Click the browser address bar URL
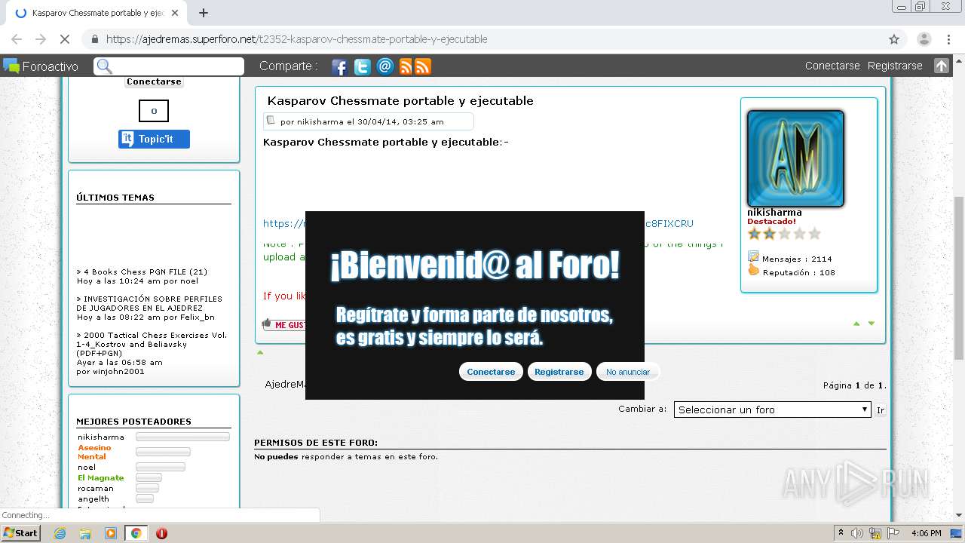Screen dimensions: 965x543 [x=296, y=39]
